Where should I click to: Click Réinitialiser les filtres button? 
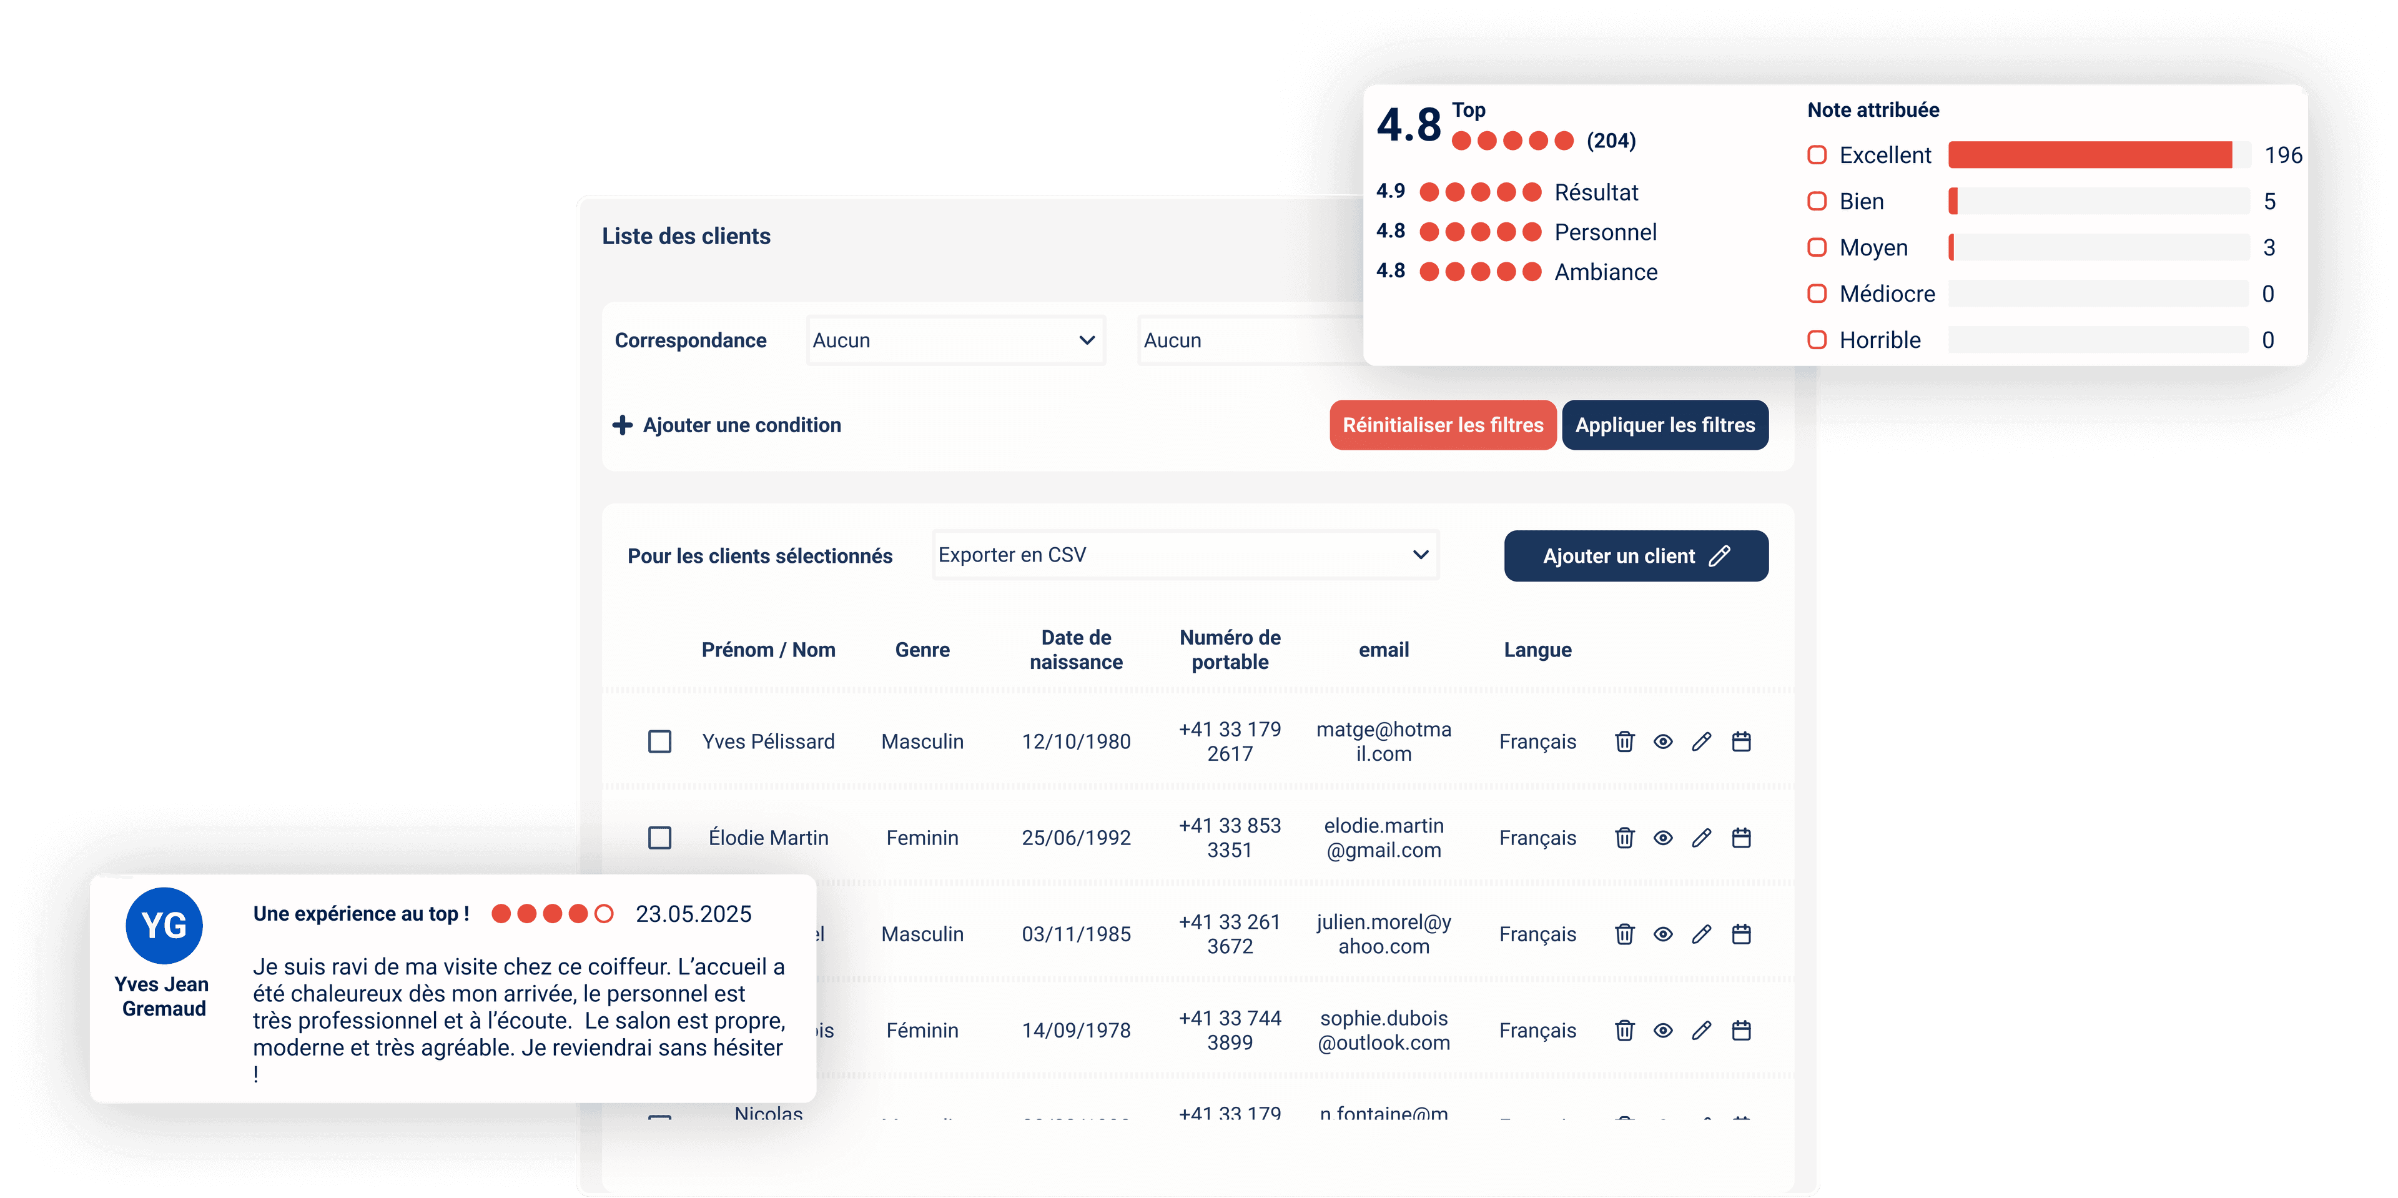(x=1443, y=425)
